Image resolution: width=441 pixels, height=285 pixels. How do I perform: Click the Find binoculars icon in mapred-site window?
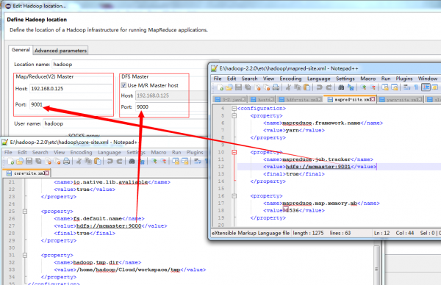click(x=341, y=87)
